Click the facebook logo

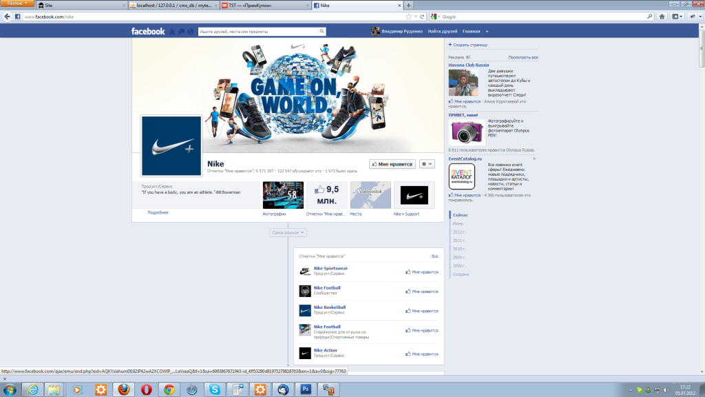point(148,32)
